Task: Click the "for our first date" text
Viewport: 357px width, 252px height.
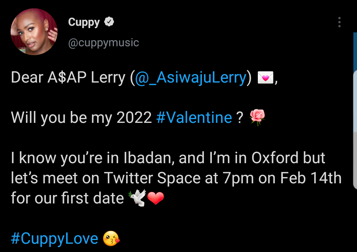Action: click(67, 198)
